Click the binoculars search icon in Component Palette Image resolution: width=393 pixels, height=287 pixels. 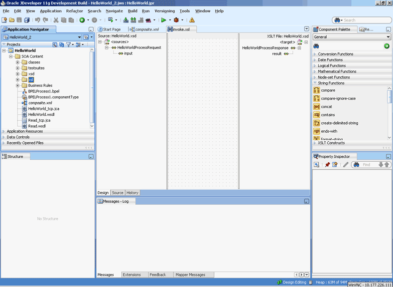[x=316, y=46]
